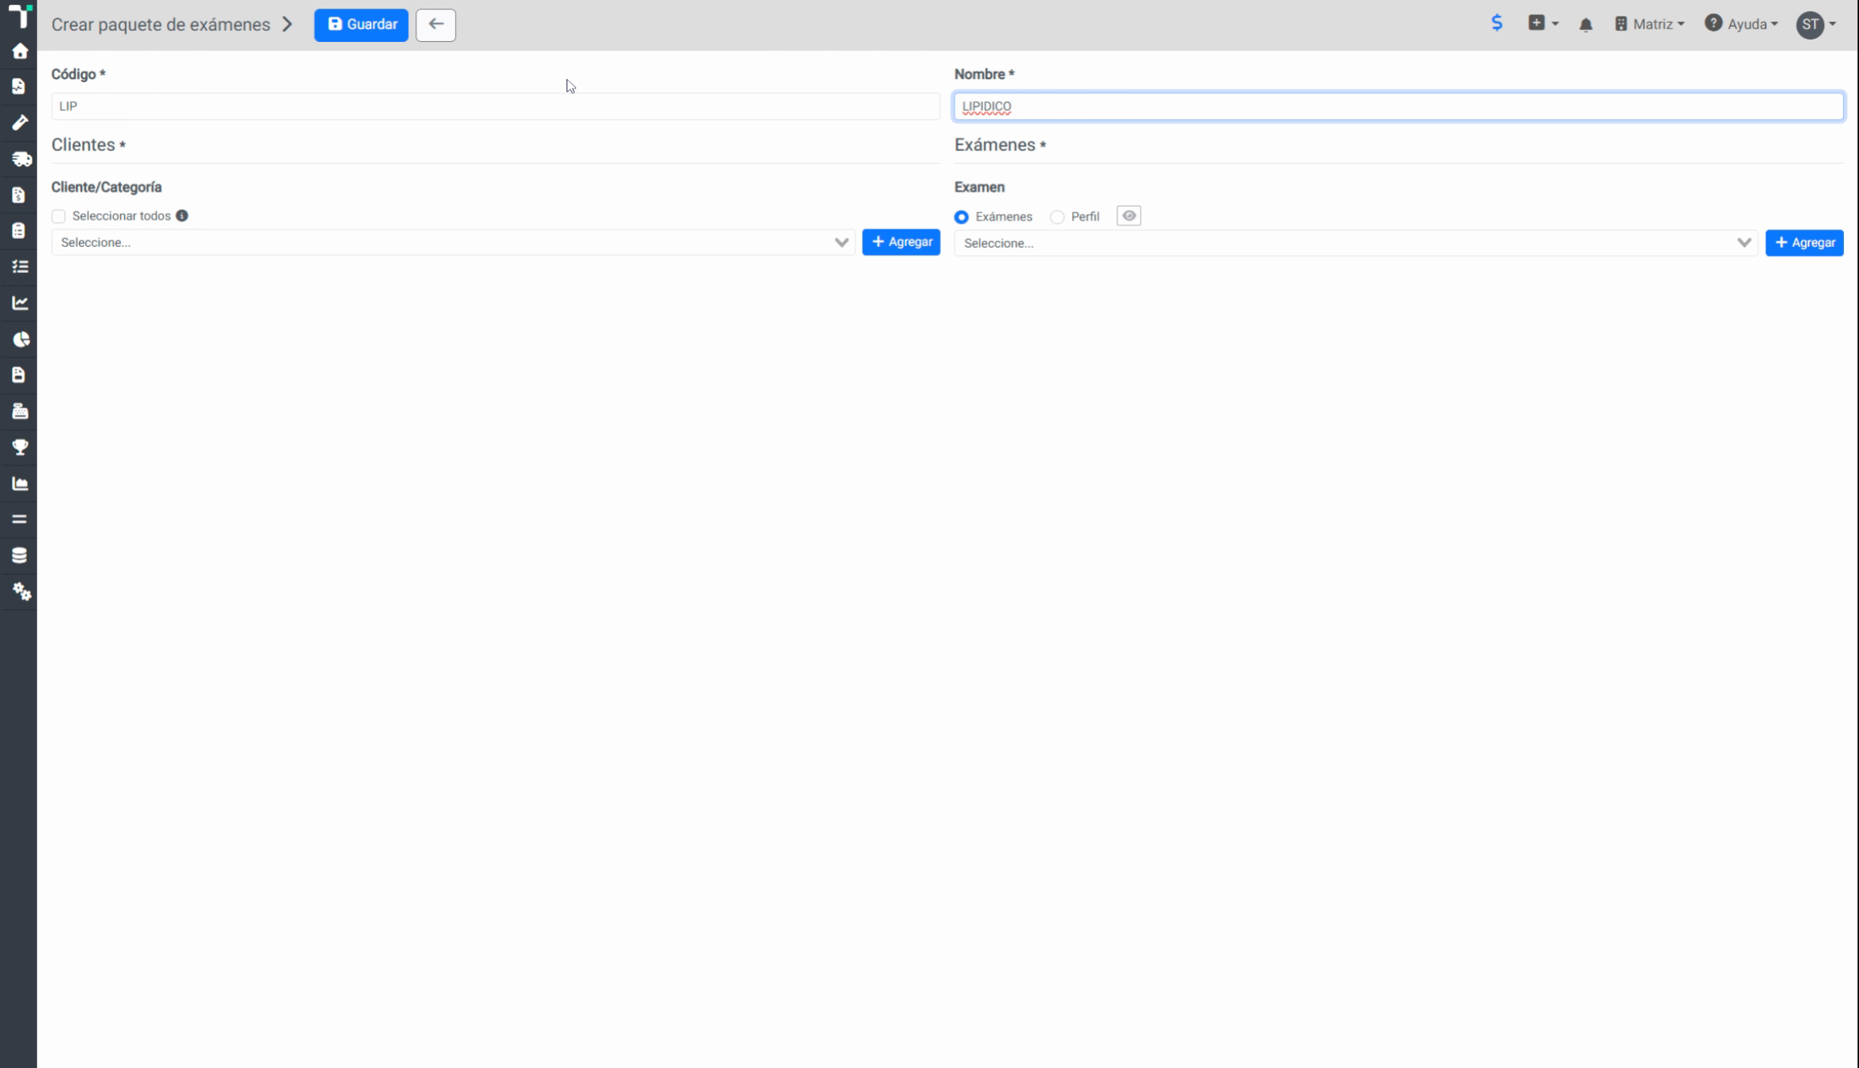Open the Examen Seleccione dropdown
Screen dimensions: 1859x1068
(1356, 244)
